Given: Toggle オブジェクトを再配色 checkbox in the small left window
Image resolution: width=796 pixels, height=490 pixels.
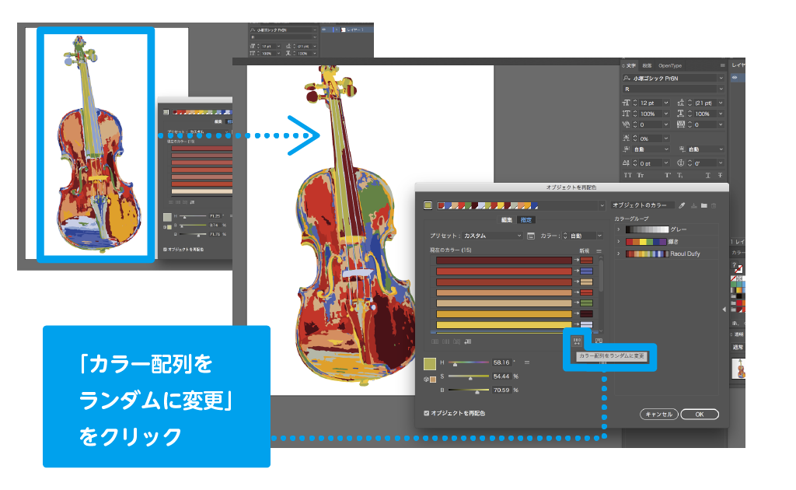Looking at the screenshot, I should [x=165, y=250].
